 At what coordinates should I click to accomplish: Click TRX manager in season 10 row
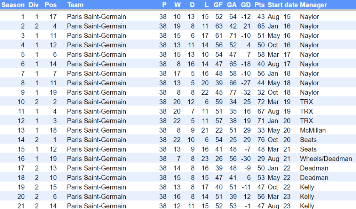tap(306, 102)
